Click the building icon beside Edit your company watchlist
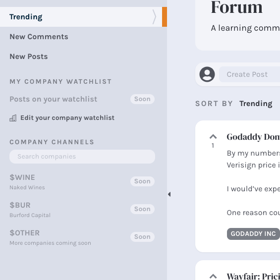 coord(13,118)
